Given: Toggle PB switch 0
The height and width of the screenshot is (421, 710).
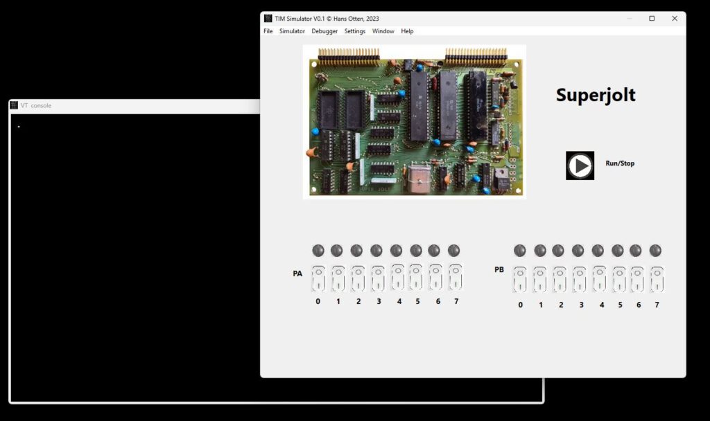Looking at the screenshot, I should (x=520, y=279).
